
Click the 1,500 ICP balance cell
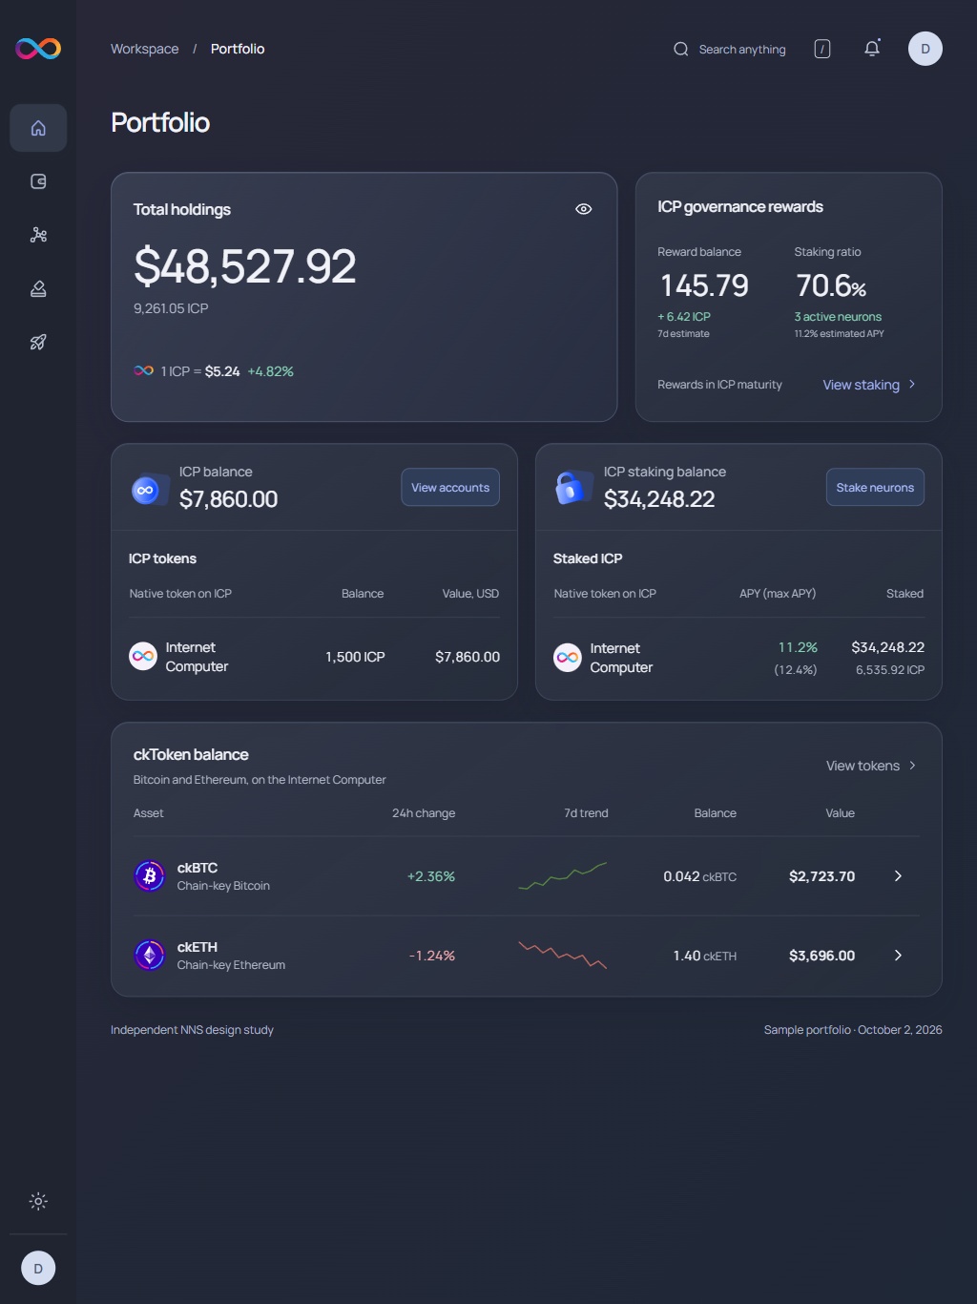355,657
